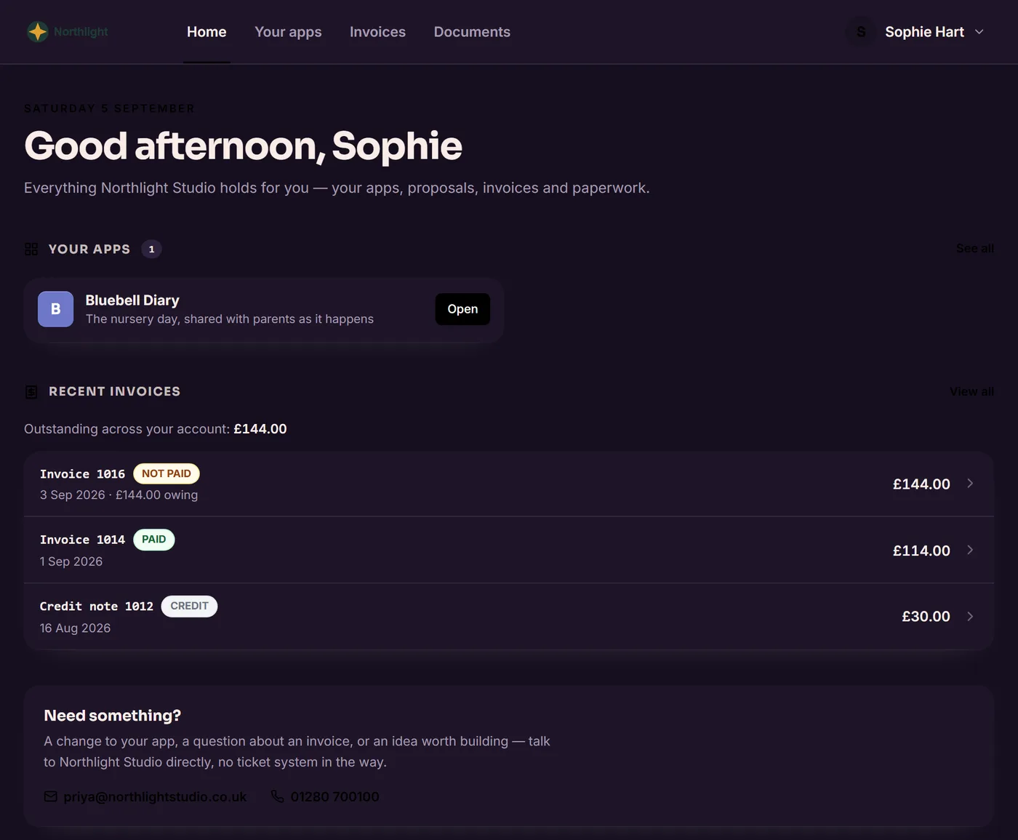
Task: Click the NOT PAID status badge
Action: click(x=167, y=473)
